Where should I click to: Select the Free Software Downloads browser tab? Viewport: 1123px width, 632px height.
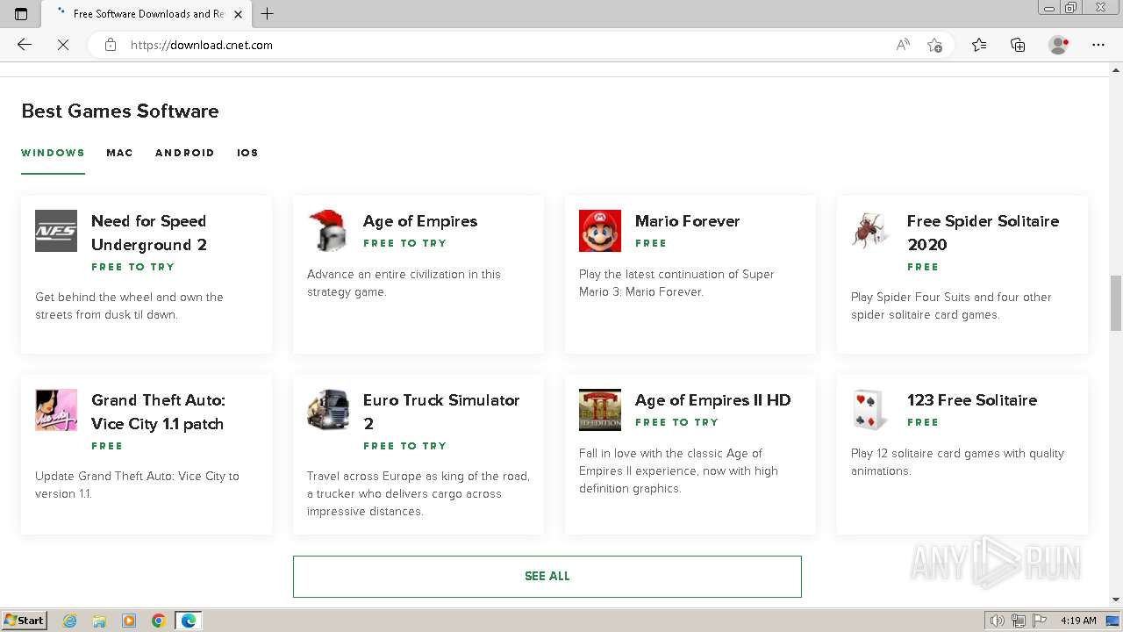147,14
